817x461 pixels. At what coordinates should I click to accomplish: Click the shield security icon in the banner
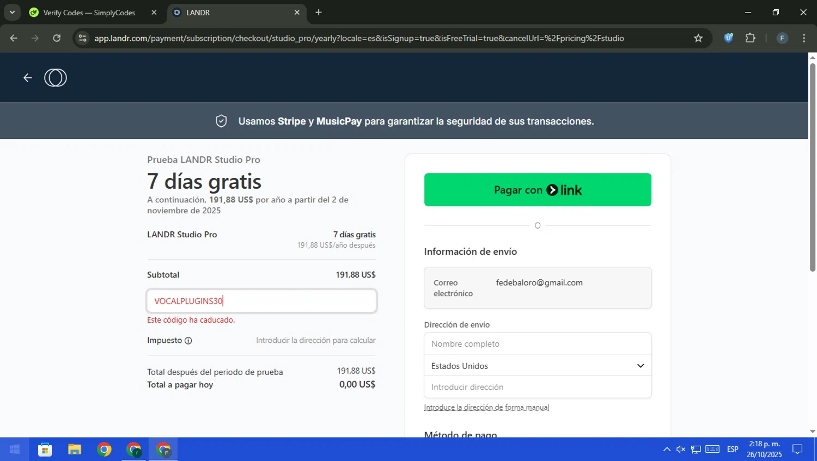221,121
